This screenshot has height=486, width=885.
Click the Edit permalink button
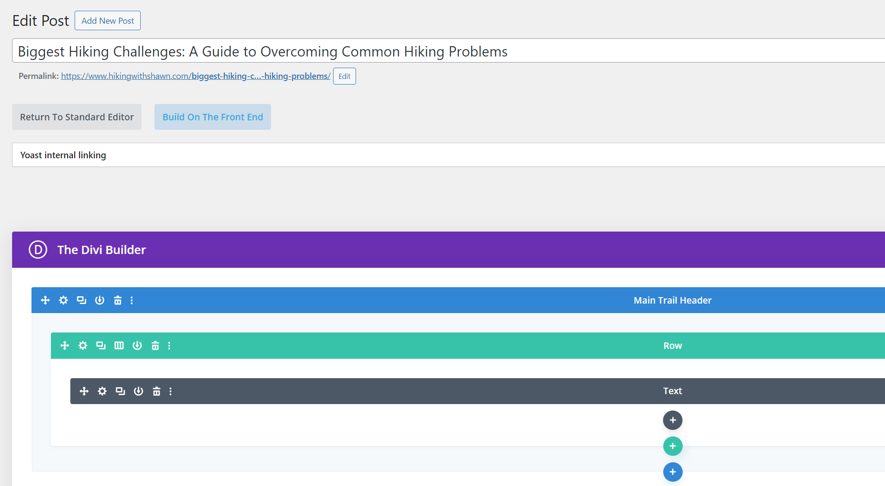(344, 76)
